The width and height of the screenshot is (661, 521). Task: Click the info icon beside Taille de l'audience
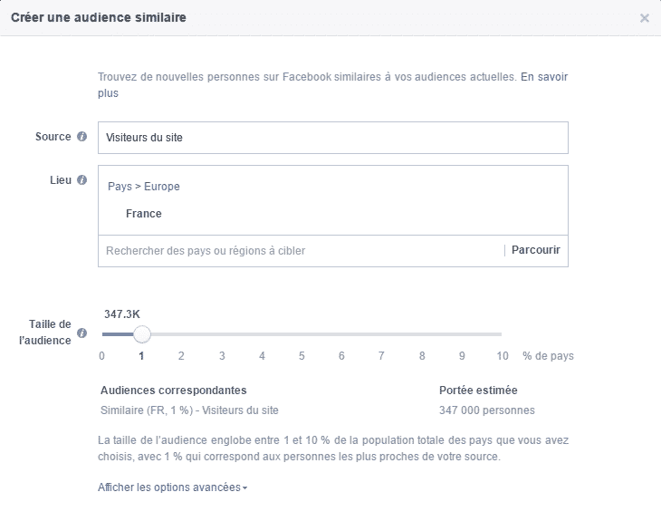pyautogui.click(x=82, y=333)
